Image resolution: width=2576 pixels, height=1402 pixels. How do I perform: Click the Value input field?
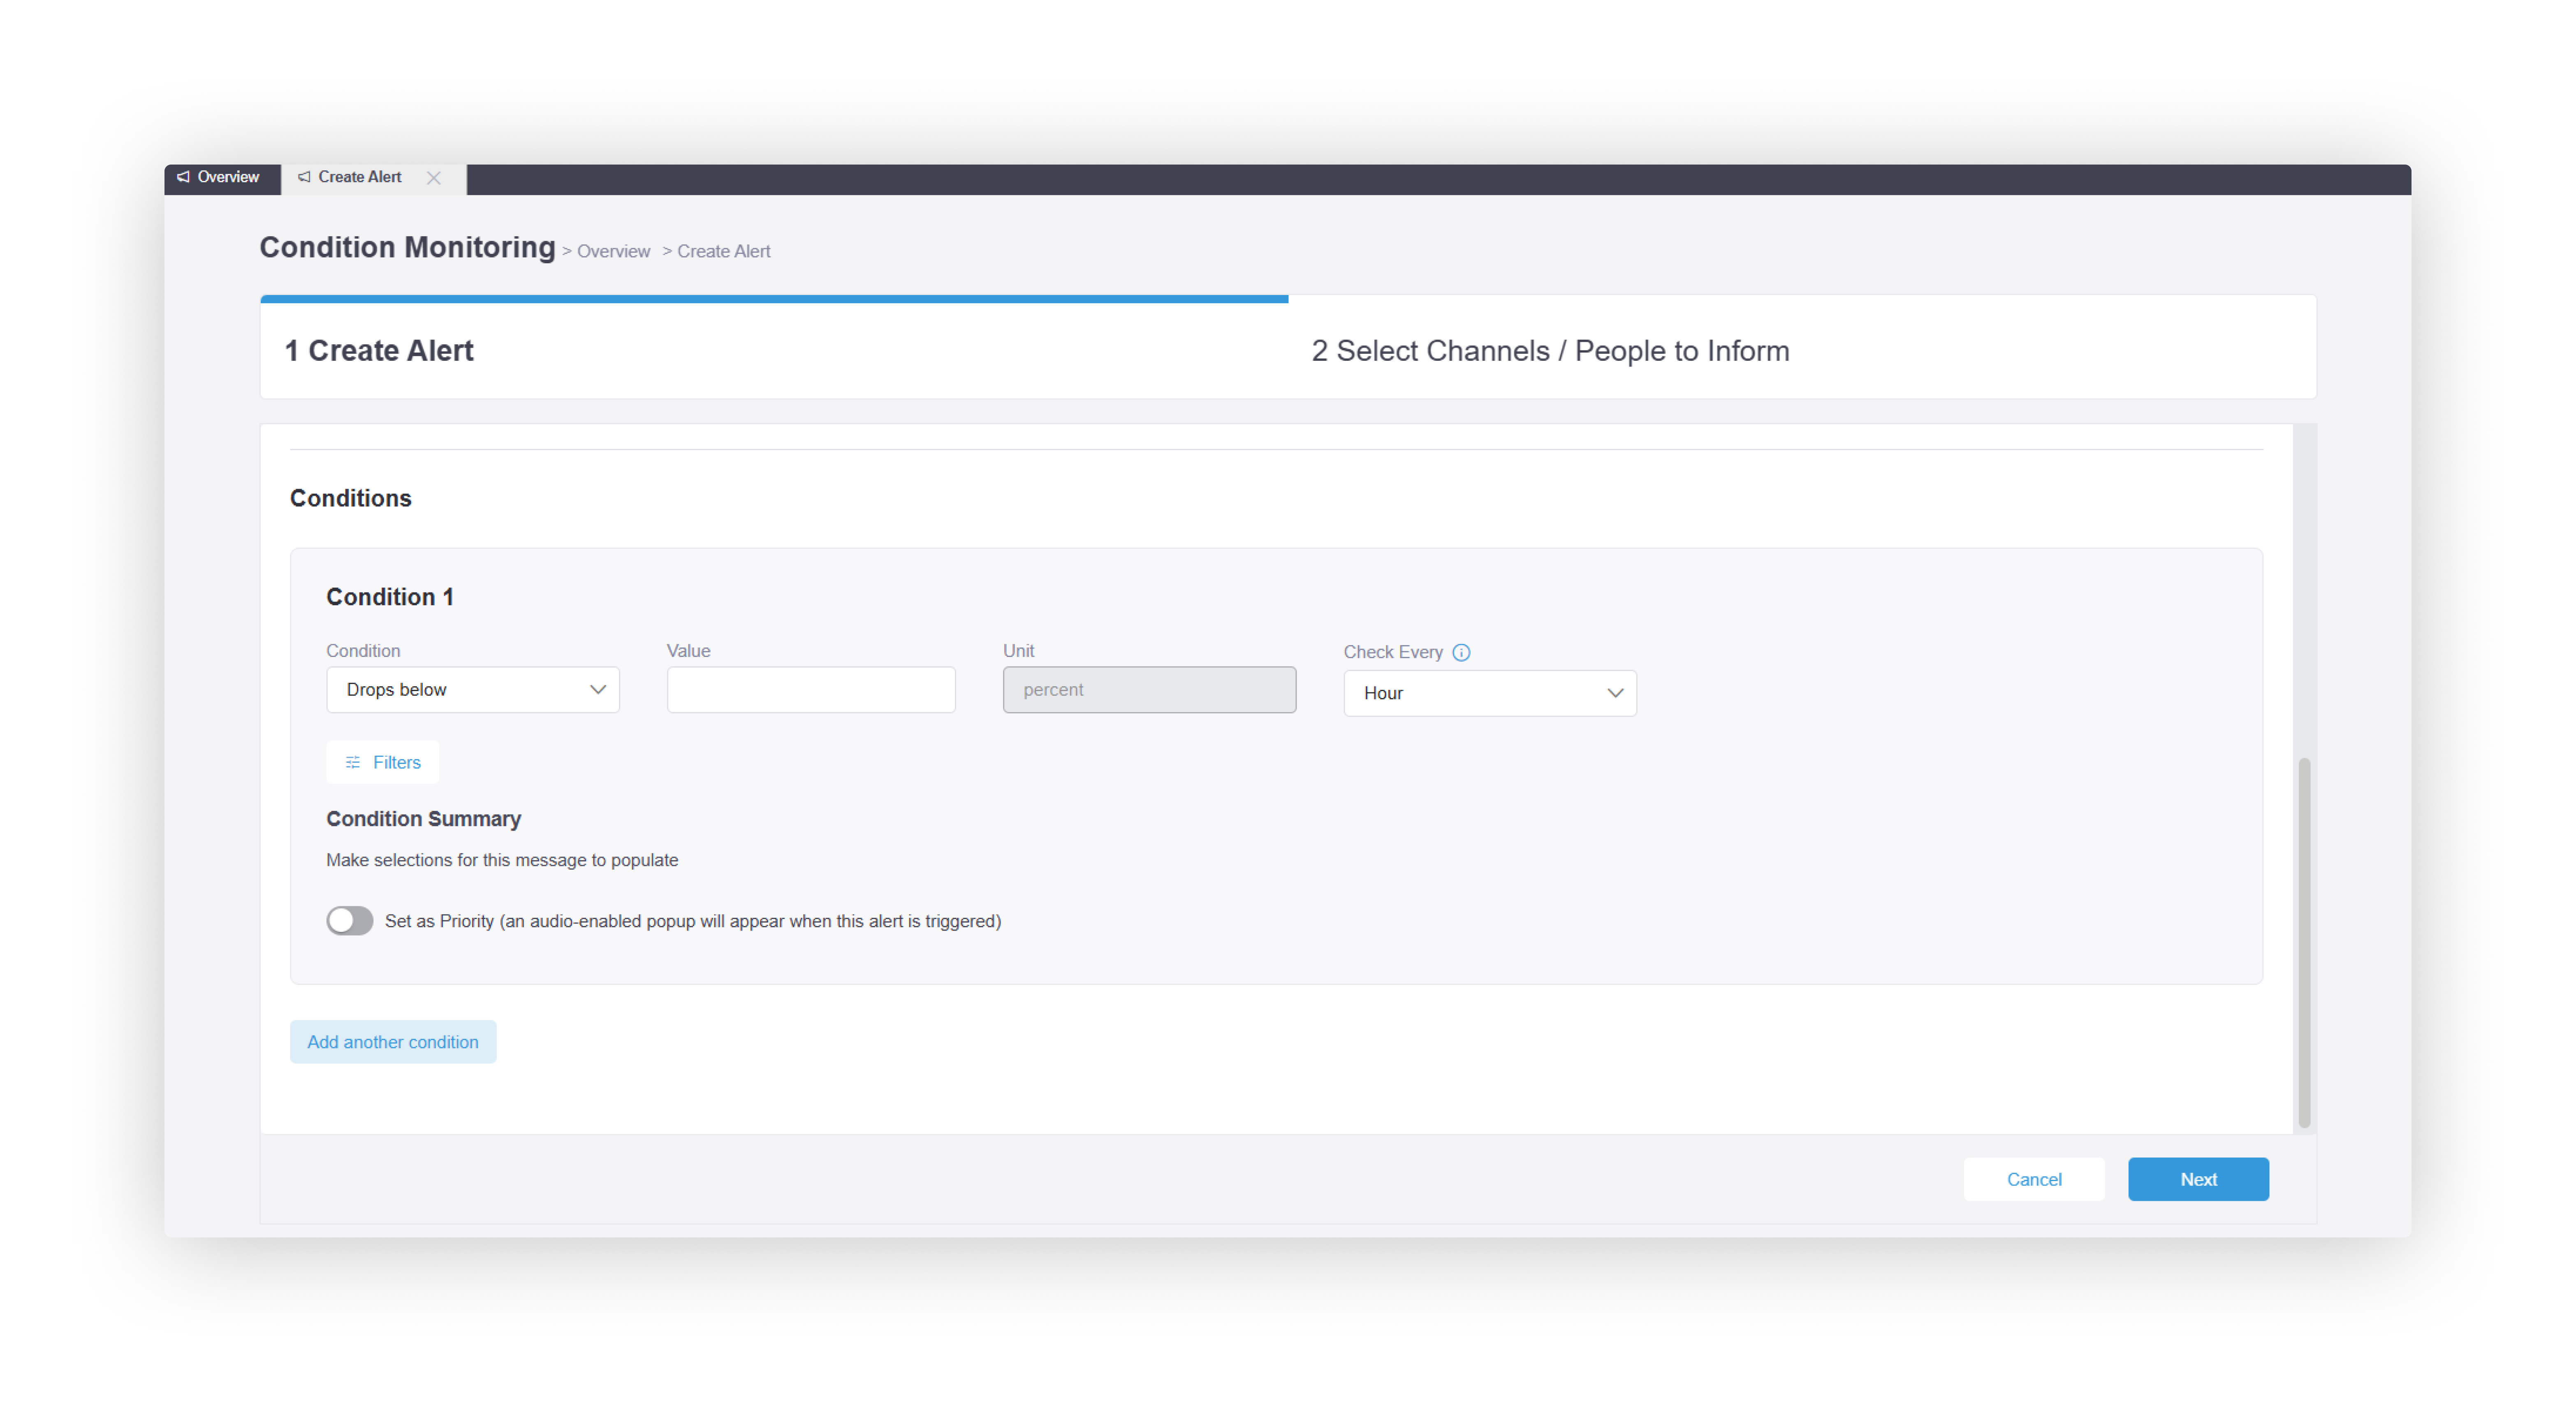[811, 689]
